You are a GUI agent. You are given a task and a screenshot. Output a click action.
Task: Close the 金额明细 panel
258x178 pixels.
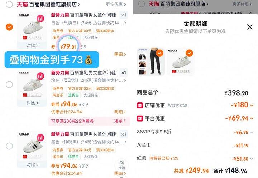click(250, 27)
